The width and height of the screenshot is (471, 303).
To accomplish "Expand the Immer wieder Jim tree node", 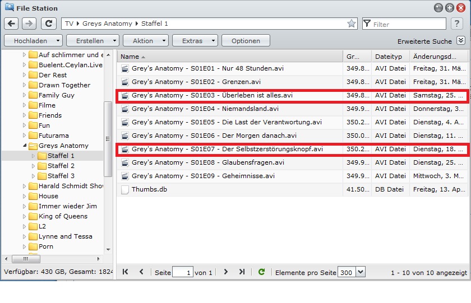I will point(24,206).
